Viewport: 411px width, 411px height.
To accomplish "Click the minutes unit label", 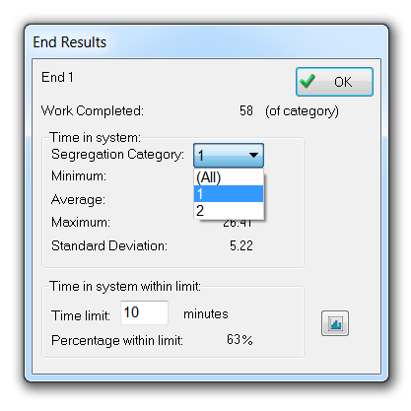I will pos(206,314).
